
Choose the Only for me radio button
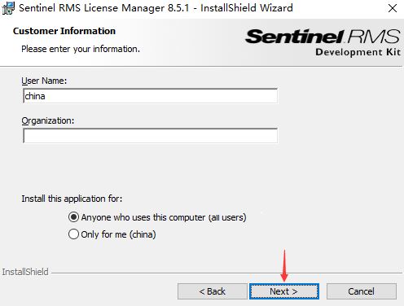click(73, 234)
